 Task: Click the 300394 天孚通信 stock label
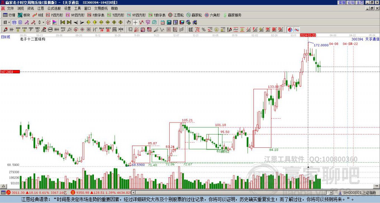tap(365, 39)
